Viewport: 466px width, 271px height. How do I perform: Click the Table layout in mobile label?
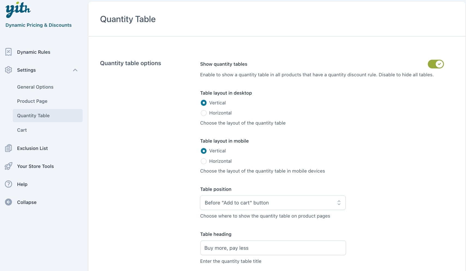coord(224,141)
